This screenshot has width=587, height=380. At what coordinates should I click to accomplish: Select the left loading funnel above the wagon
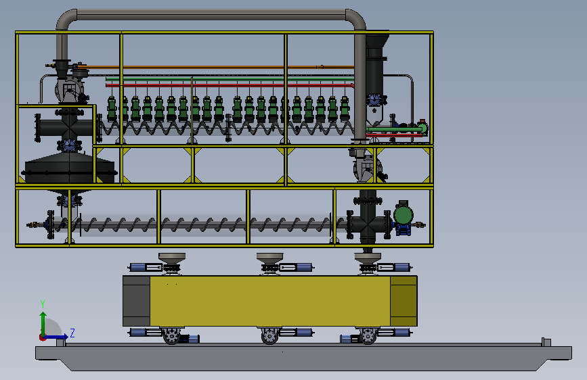point(172,258)
